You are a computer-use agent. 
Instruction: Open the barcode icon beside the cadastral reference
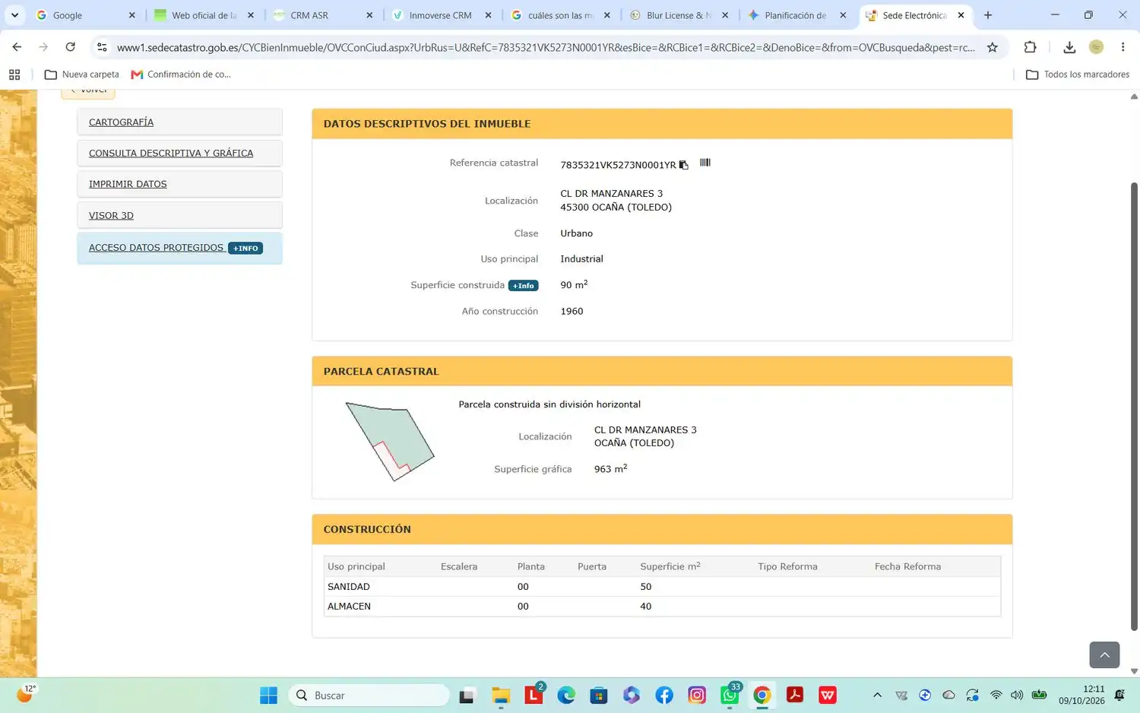tap(705, 163)
